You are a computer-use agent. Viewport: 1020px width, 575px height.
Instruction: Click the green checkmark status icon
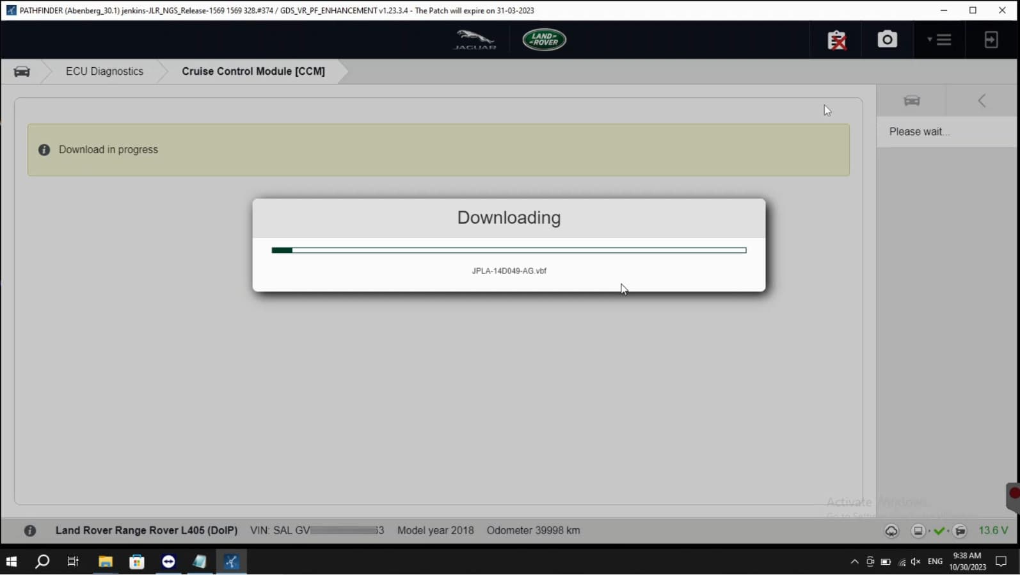pos(939,531)
